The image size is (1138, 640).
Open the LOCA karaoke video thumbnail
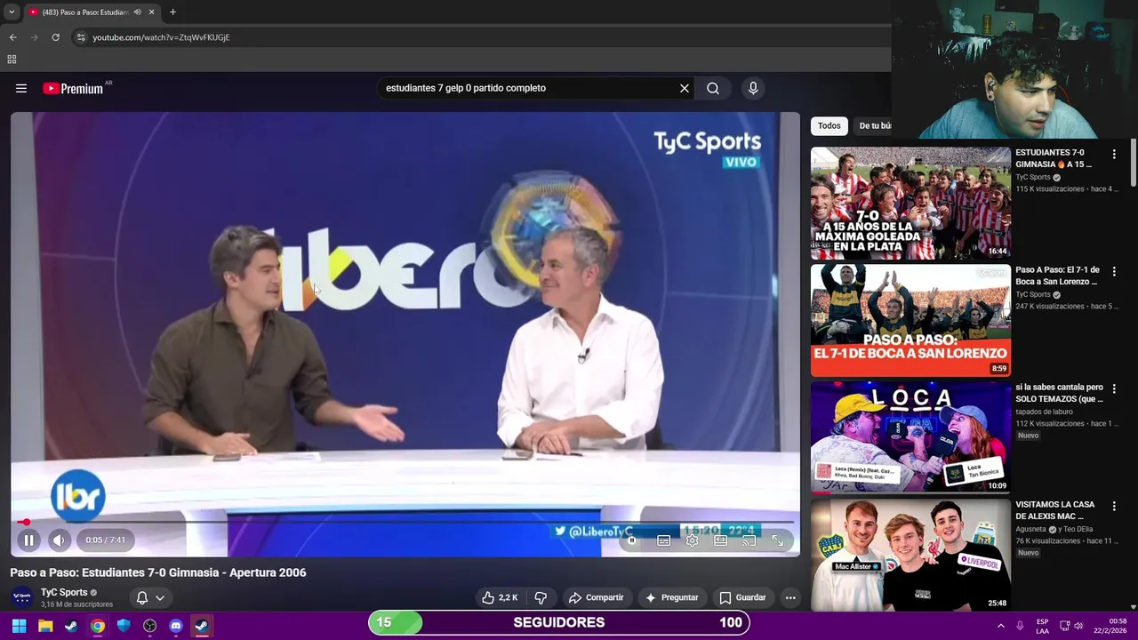[910, 437]
